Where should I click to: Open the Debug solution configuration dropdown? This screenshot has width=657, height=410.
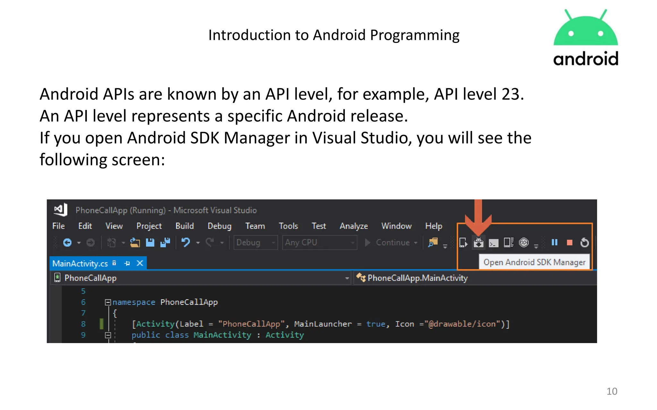tap(256, 242)
